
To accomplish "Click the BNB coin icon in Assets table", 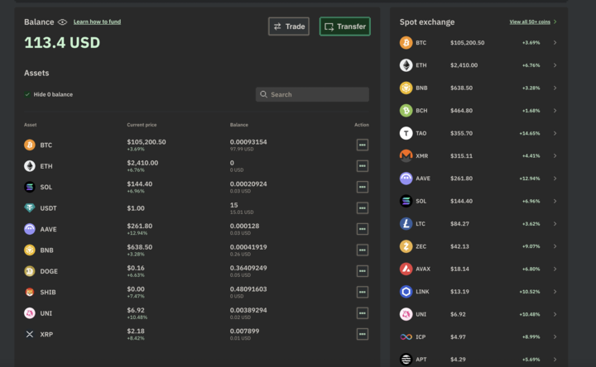I will (x=30, y=250).
